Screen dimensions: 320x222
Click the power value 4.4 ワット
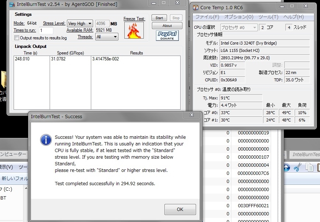241,105
